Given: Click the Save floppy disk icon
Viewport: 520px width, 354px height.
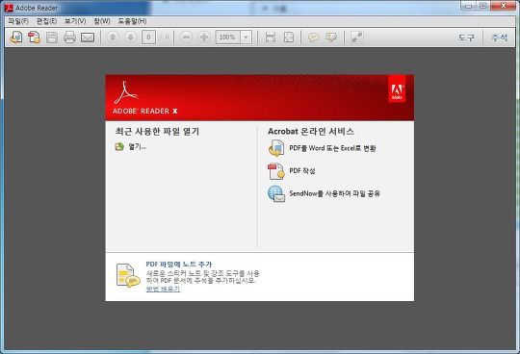Looking at the screenshot, I should 52,38.
